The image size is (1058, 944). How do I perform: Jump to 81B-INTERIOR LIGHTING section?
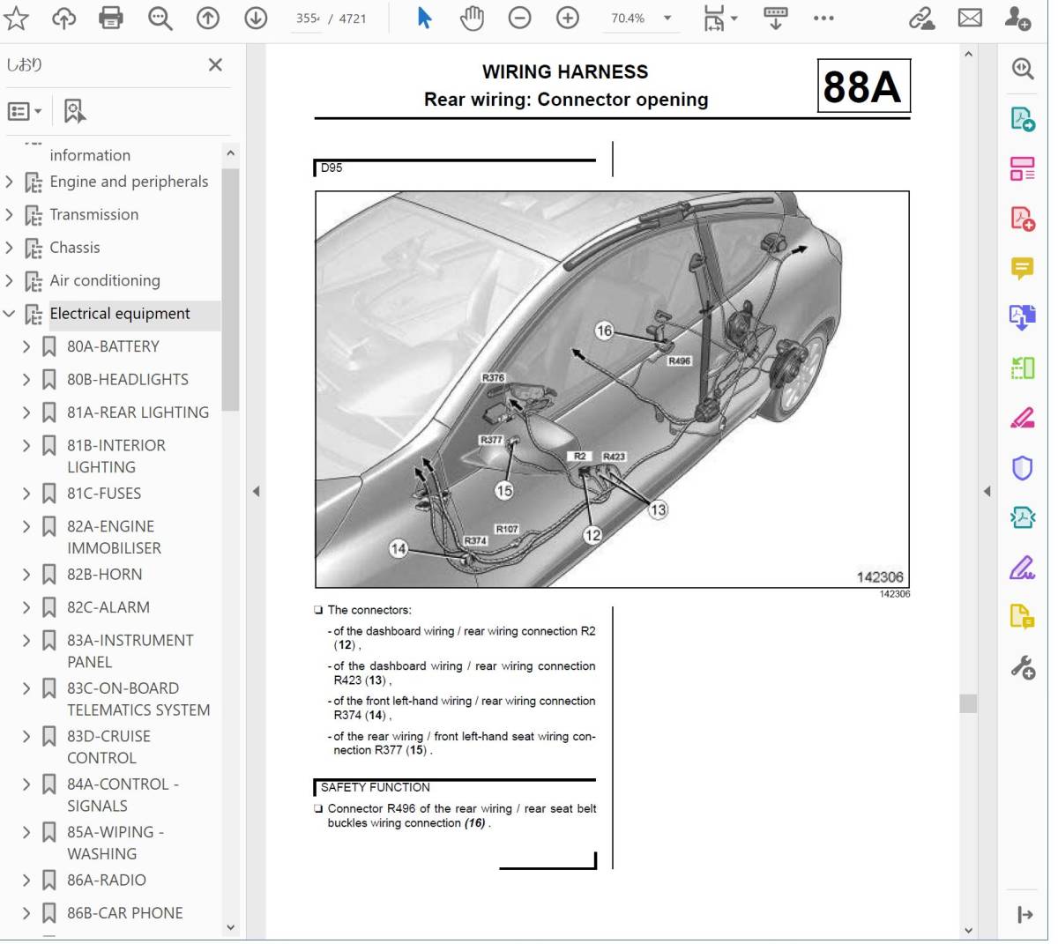point(115,457)
